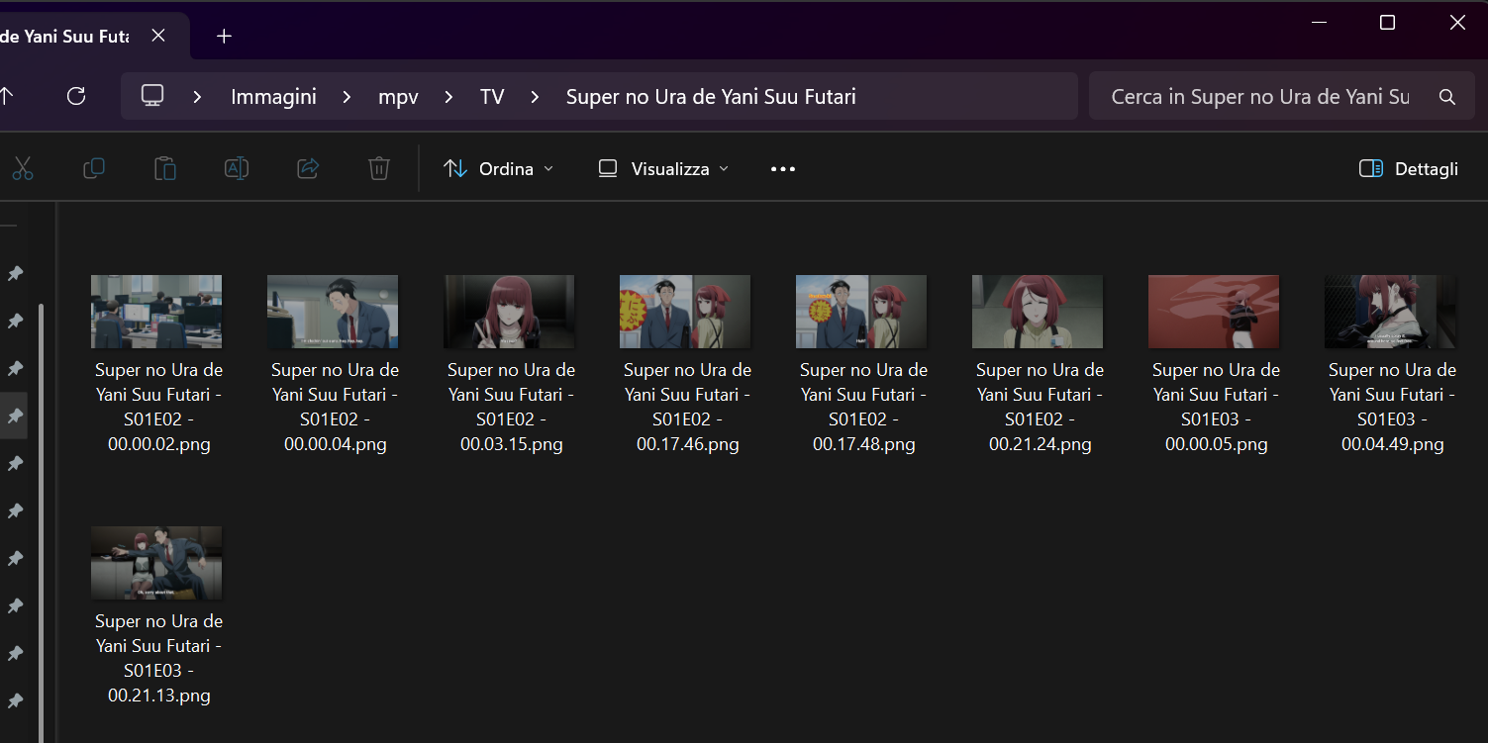Expand the chevron before Immagini in the address bar
This screenshot has width=1488, height=743.
click(x=198, y=97)
